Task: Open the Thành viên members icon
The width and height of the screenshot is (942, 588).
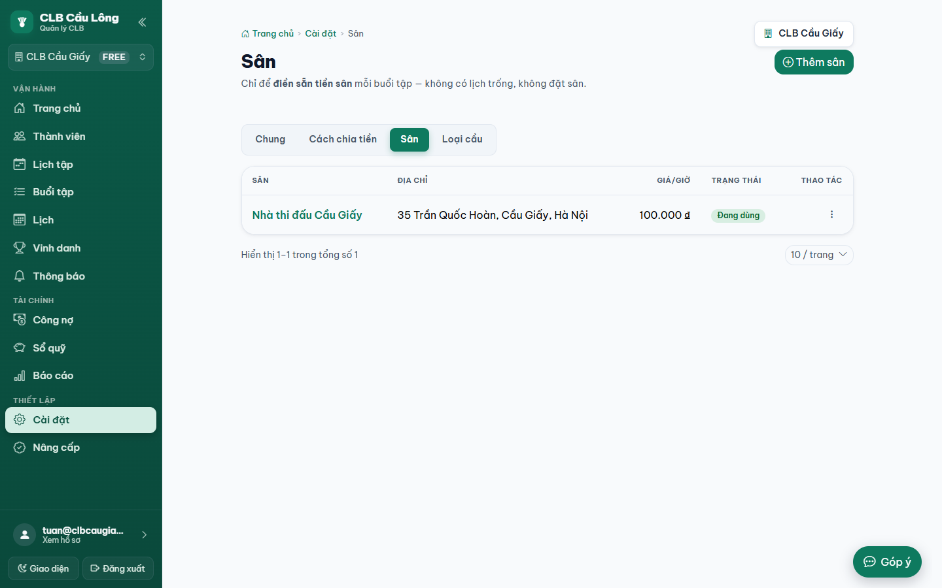Action: pyautogui.click(x=20, y=137)
